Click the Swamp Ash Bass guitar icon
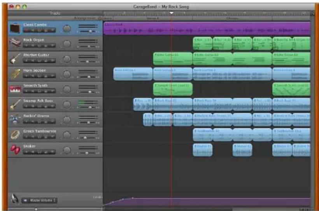This screenshot has width=319, height=211. pyautogui.click(x=15, y=104)
